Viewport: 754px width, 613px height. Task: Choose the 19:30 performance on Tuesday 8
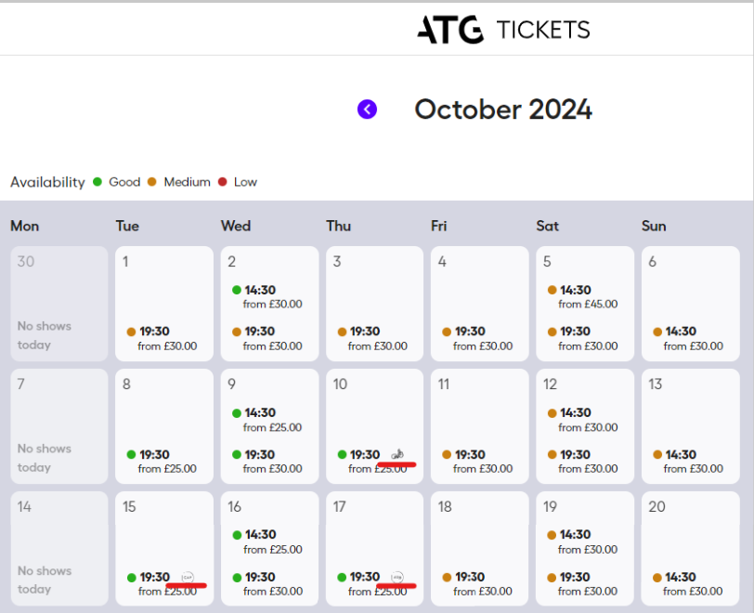pyautogui.click(x=162, y=462)
